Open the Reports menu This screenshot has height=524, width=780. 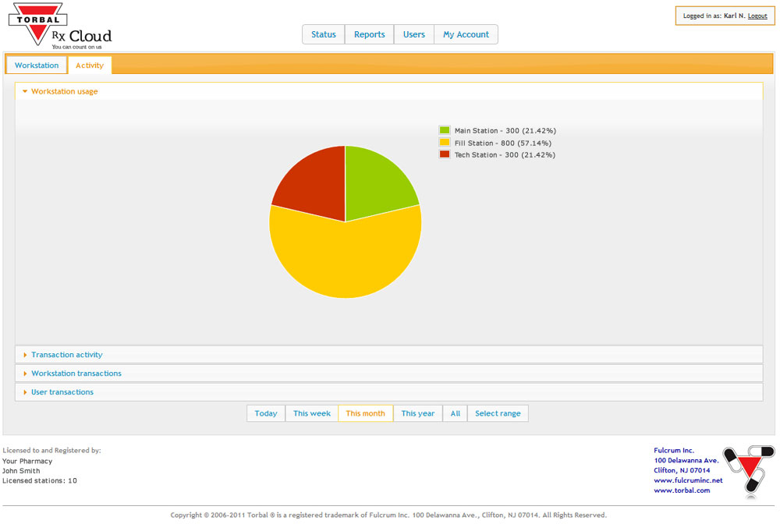coord(369,34)
